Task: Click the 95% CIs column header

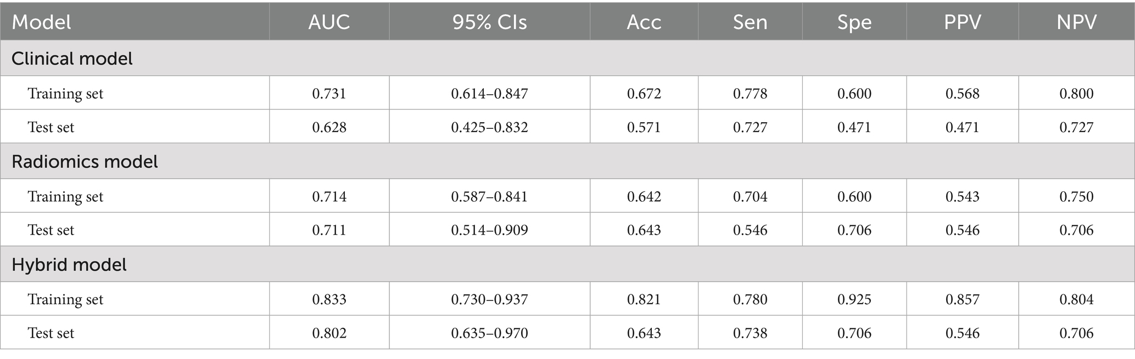Action: pyautogui.click(x=489, y=22)
